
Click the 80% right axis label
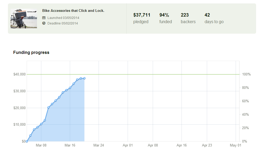(245, 88)
